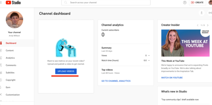Click 'What's new in Studio' heading
The height and width of the screenshot is (105, 212).
point(174,92)
